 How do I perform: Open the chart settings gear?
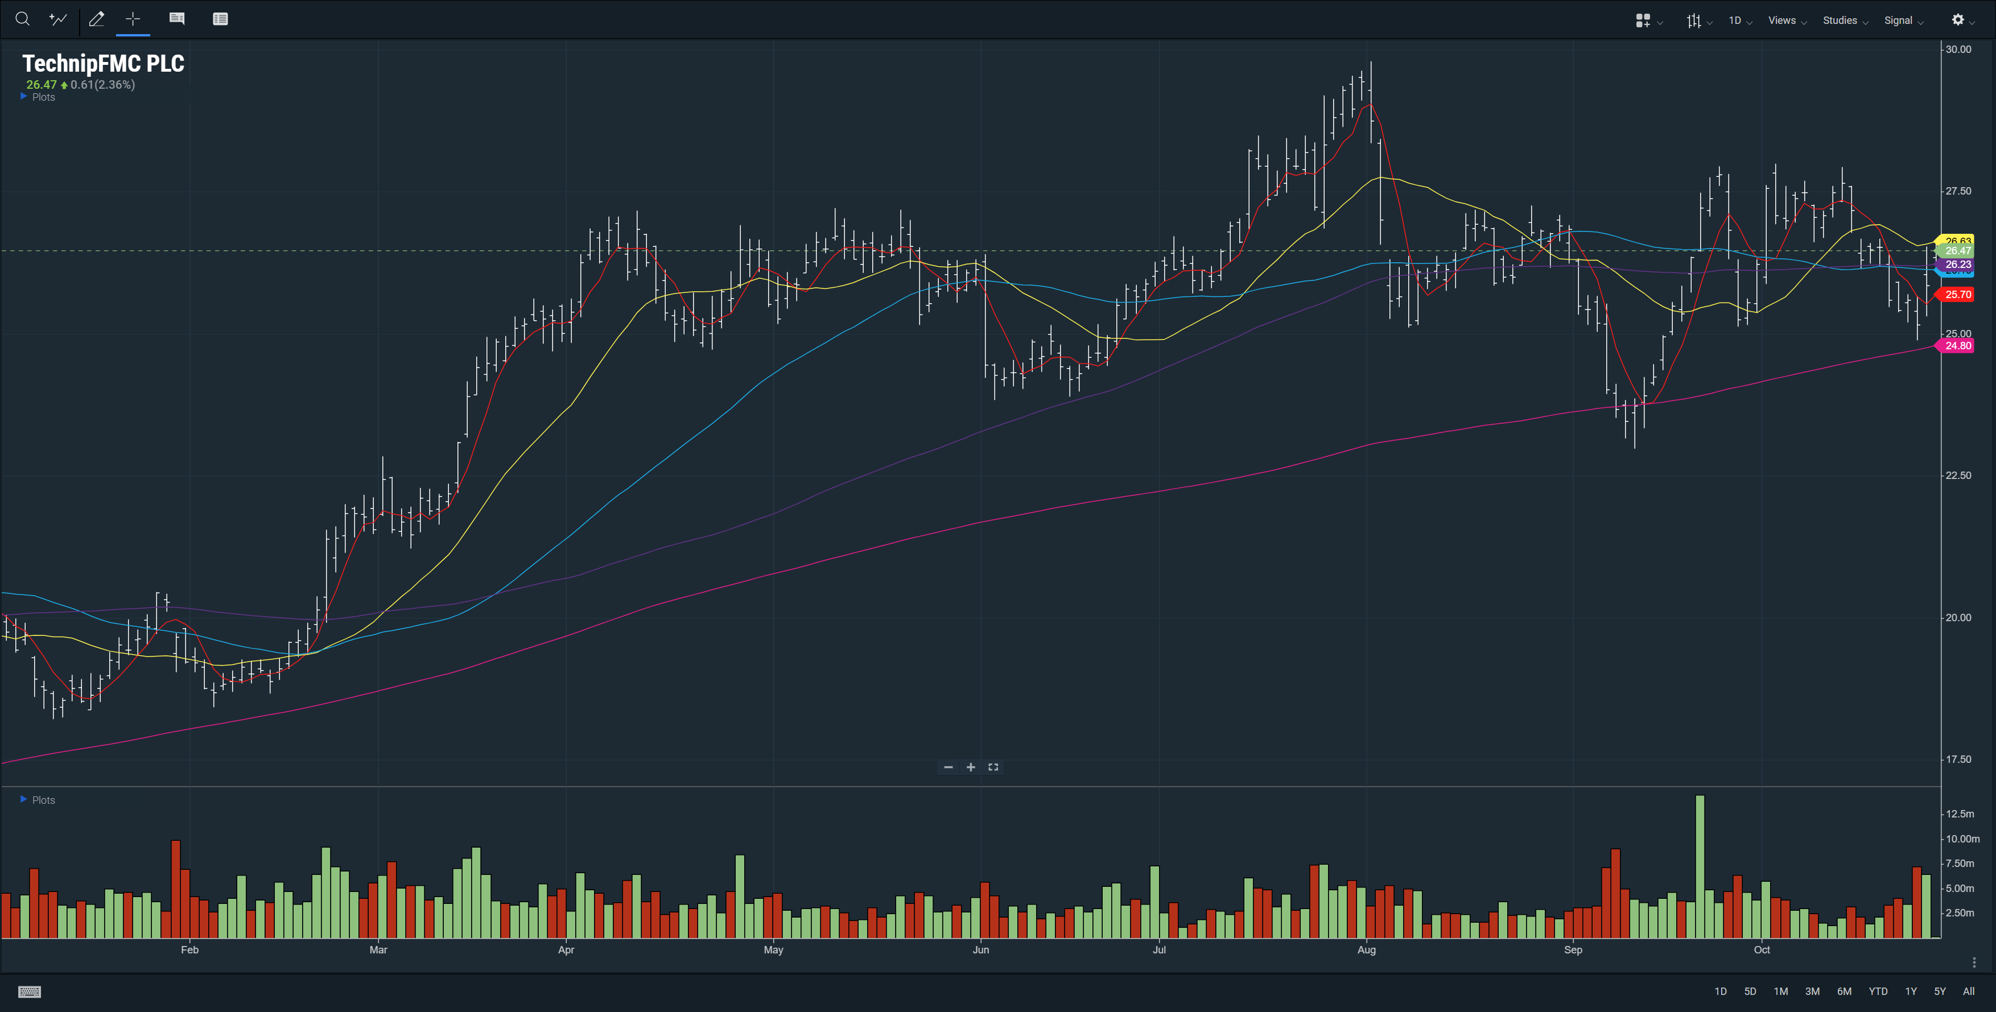1962,20
